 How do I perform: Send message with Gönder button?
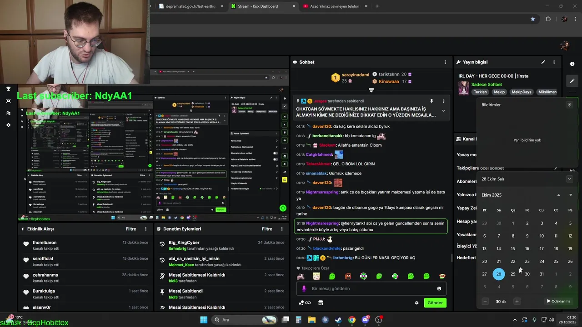click(435, 303)
